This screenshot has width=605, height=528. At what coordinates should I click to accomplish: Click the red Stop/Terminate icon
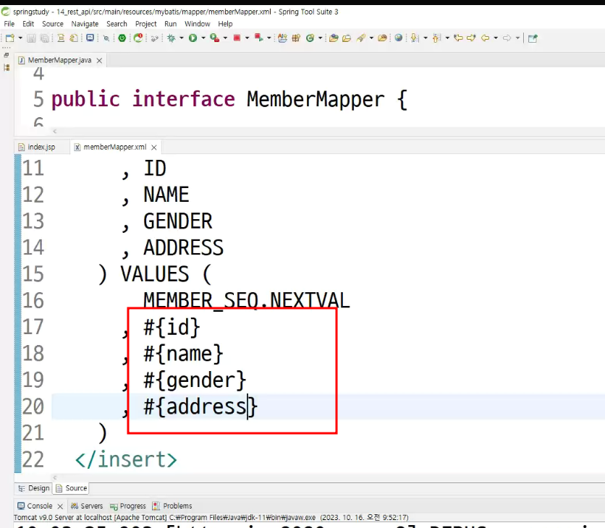point(237,38)
